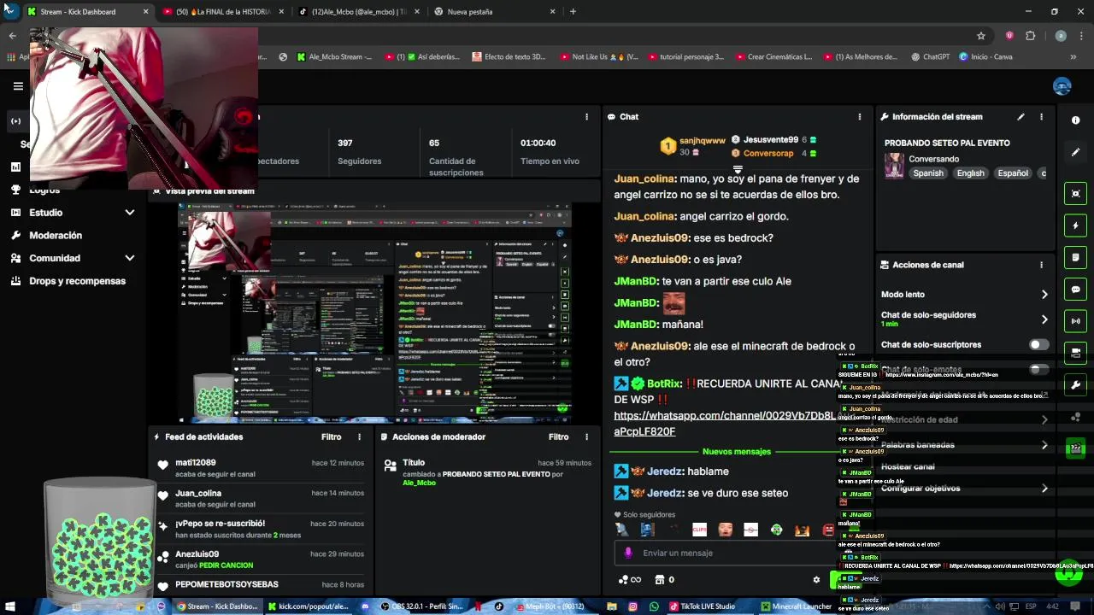Open chat settings gear icon

[816, 580]
